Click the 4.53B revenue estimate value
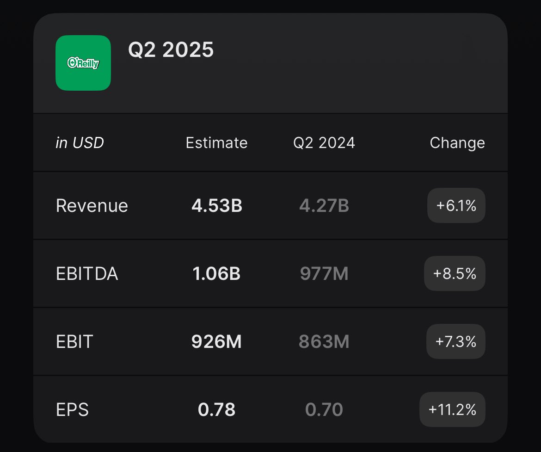This screenshot has height=452, width=541. (x=217, y=206)
